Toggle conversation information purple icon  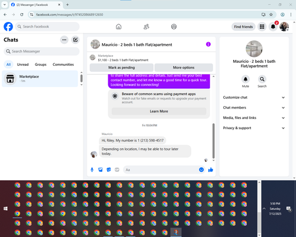tap(208, 44)
